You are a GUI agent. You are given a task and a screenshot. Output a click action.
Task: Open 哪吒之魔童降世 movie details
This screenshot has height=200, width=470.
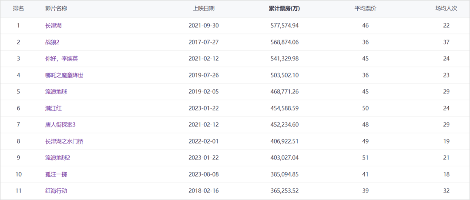point(64,75)
